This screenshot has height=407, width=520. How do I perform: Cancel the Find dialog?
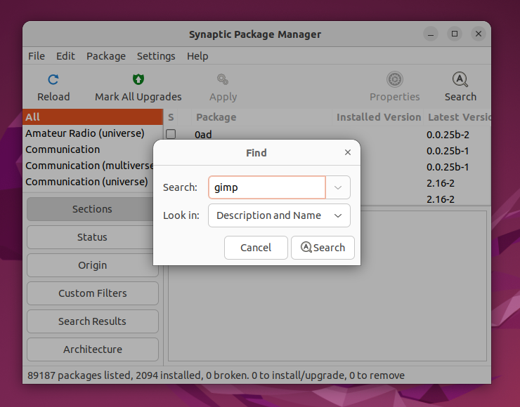[x=256, y=248]
